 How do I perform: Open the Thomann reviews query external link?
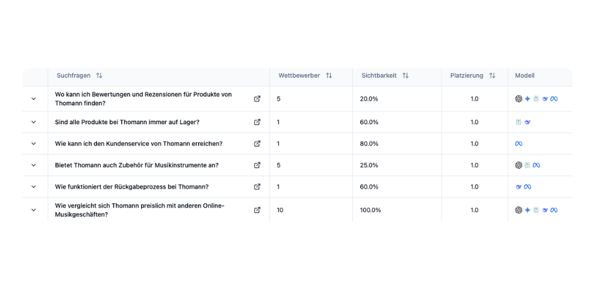click(x=257, y=99)
